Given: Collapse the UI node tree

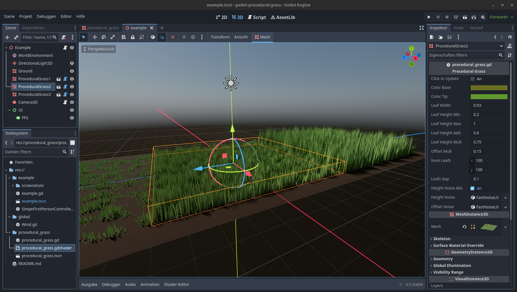Looking at the screenshot, I should point(9,110).
